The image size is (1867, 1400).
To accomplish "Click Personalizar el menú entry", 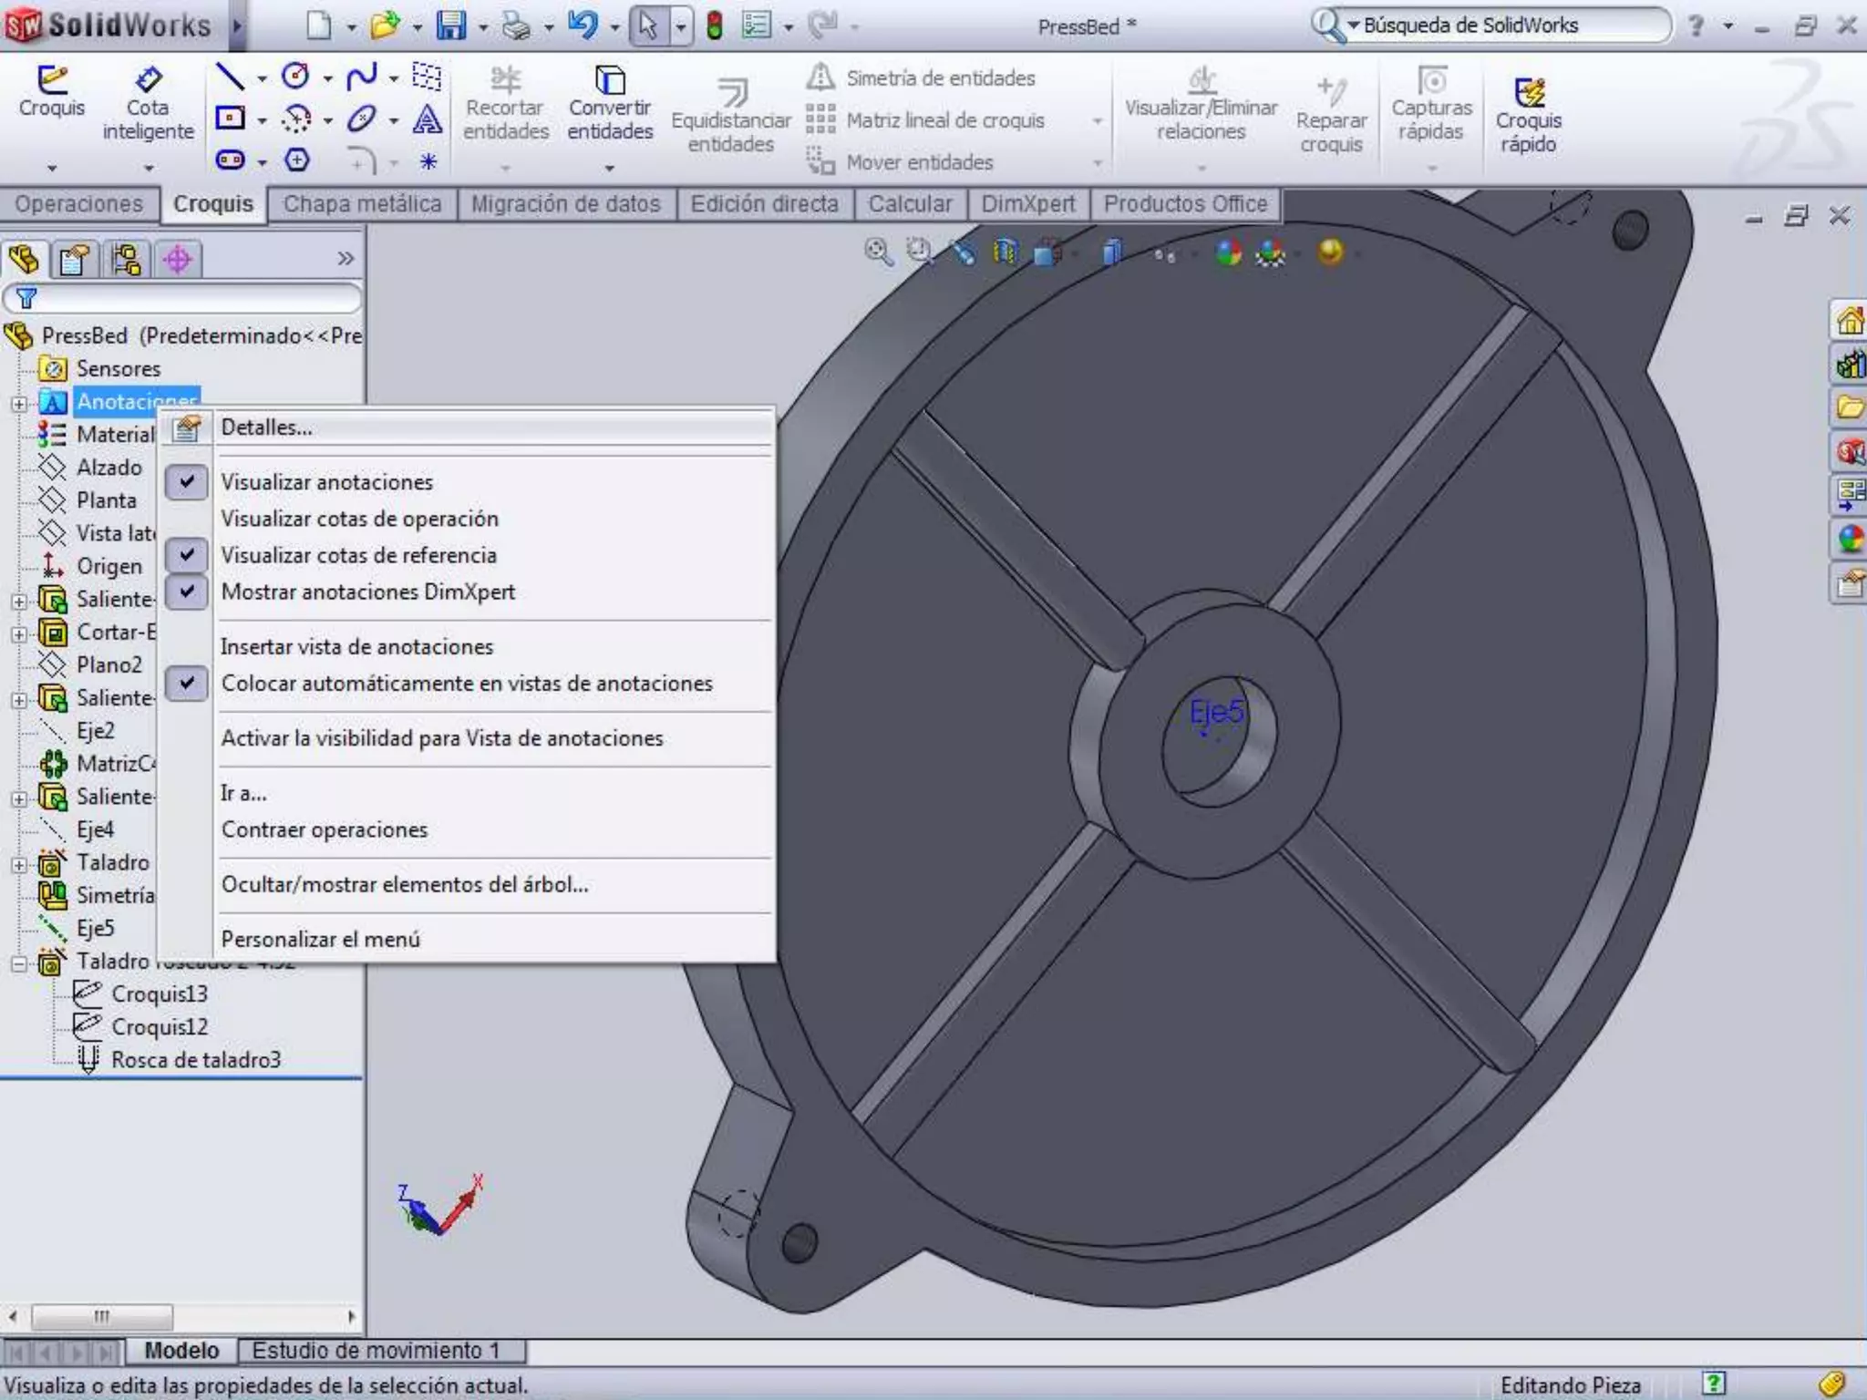I will coord(321,939).
